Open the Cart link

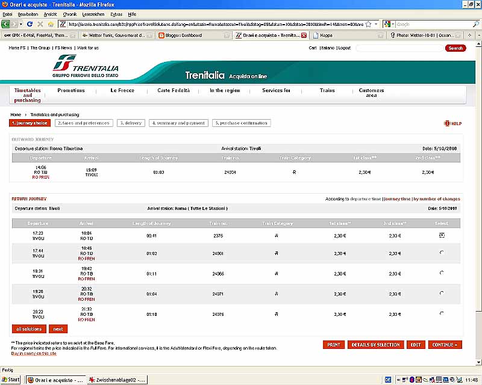pyautogui.click(x=313, y=48)
